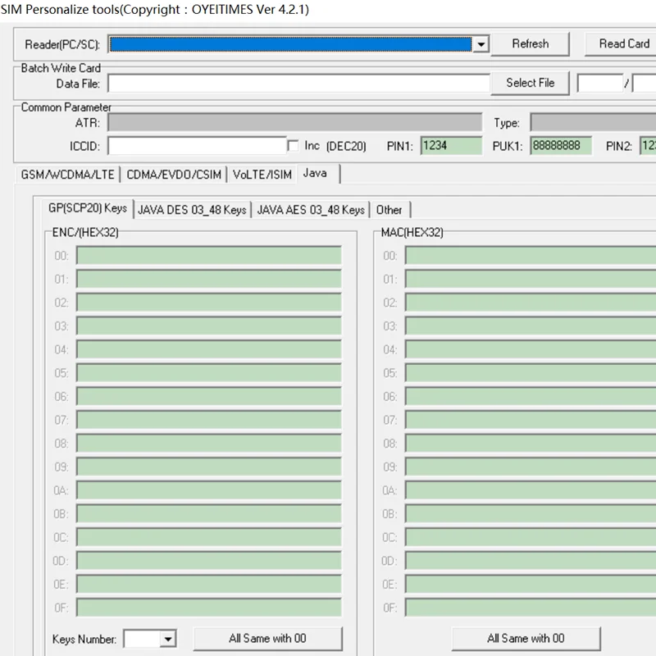
Task: Click the Refresh button
Action: 531,43
